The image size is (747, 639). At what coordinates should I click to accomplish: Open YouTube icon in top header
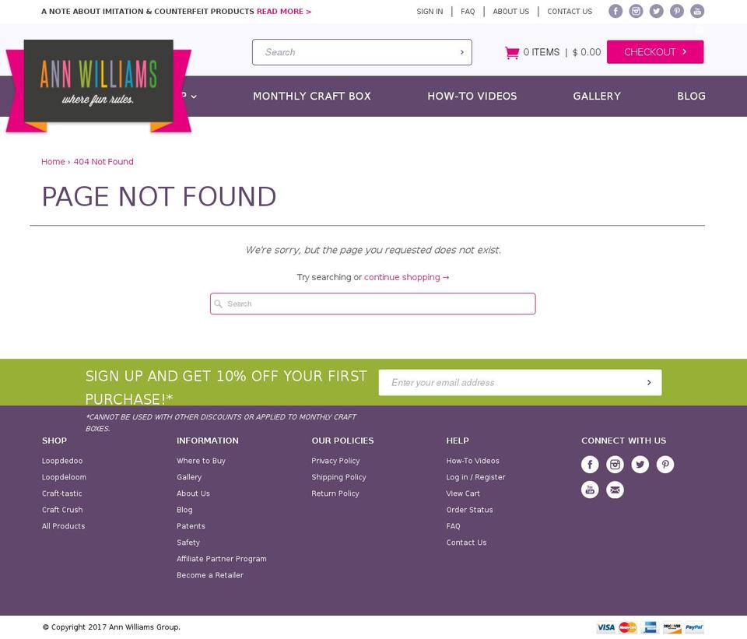click(697, 11)
